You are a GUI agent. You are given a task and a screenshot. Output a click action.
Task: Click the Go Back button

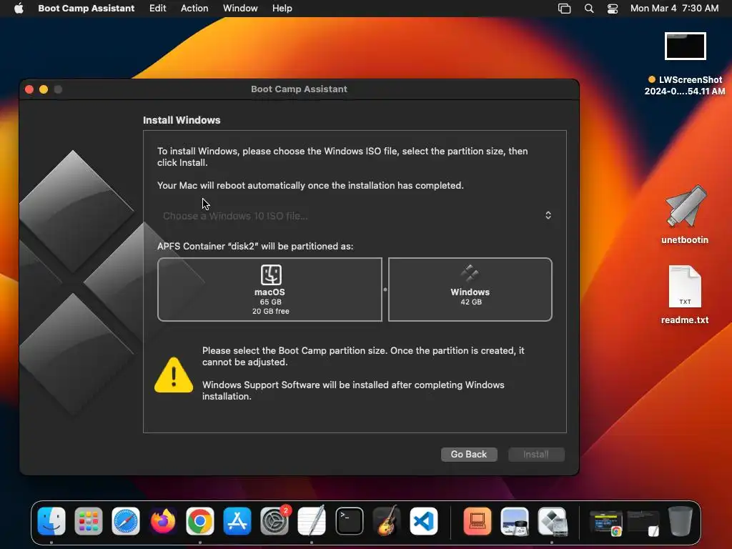pos(469,454)
